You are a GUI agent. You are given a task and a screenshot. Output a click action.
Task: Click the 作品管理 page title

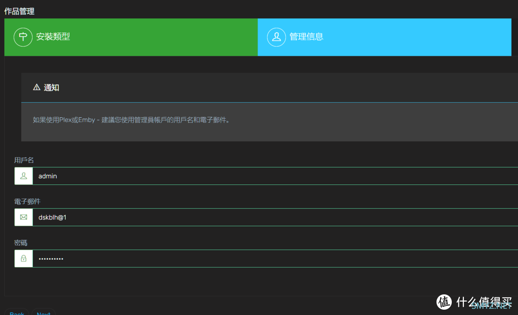coord(19,11)
